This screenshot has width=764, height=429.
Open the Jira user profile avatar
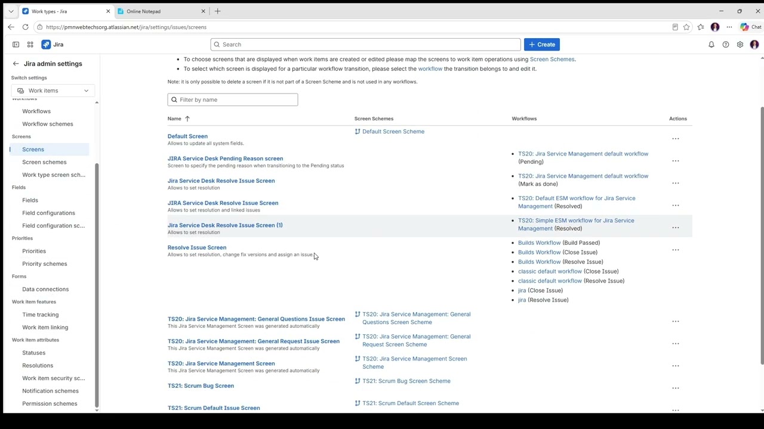click(754, 45)
